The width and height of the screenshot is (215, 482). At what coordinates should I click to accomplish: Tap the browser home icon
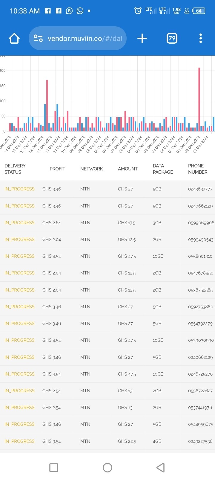(14, 38)
